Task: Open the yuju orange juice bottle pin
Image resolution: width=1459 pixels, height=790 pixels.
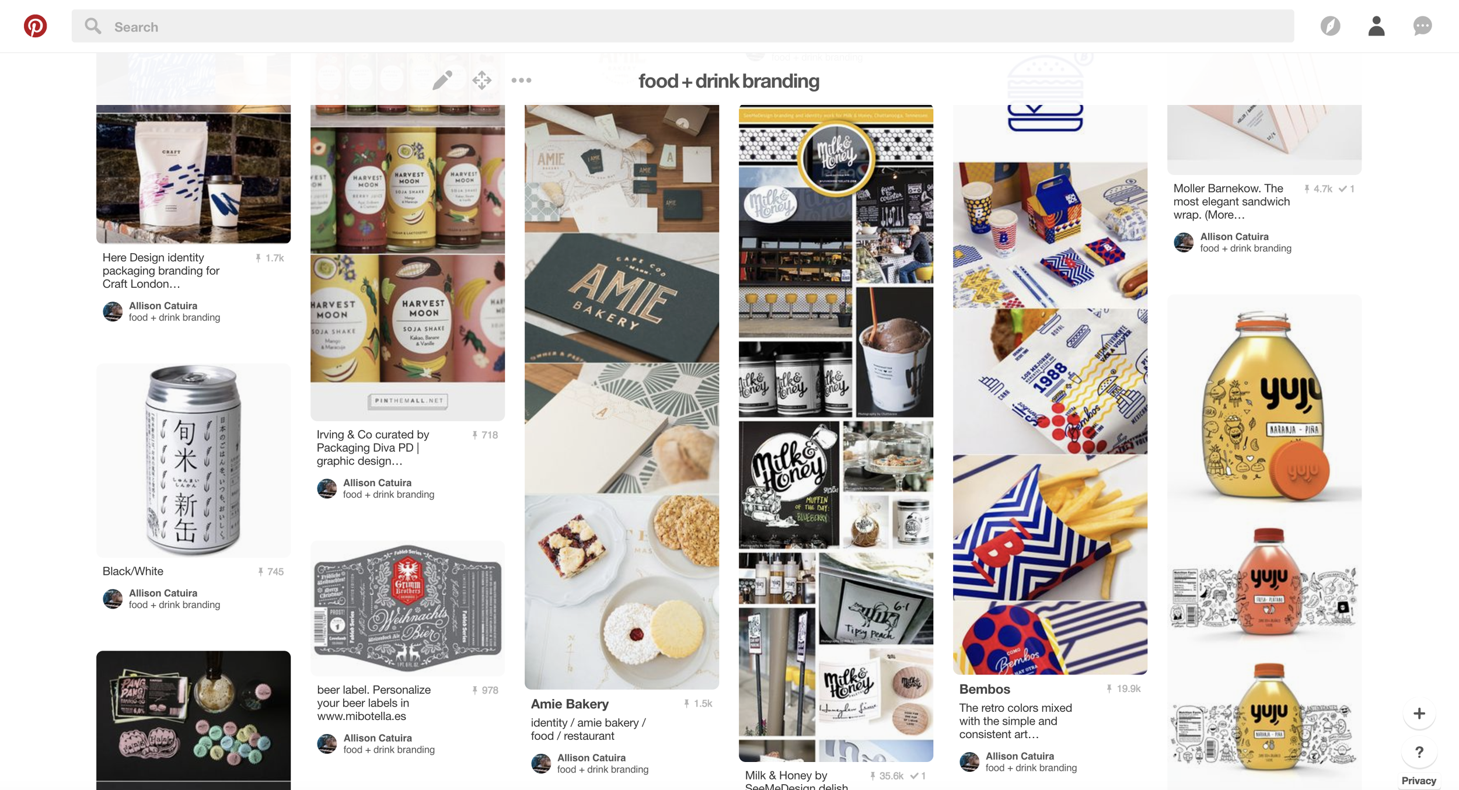Action: 1264,542
